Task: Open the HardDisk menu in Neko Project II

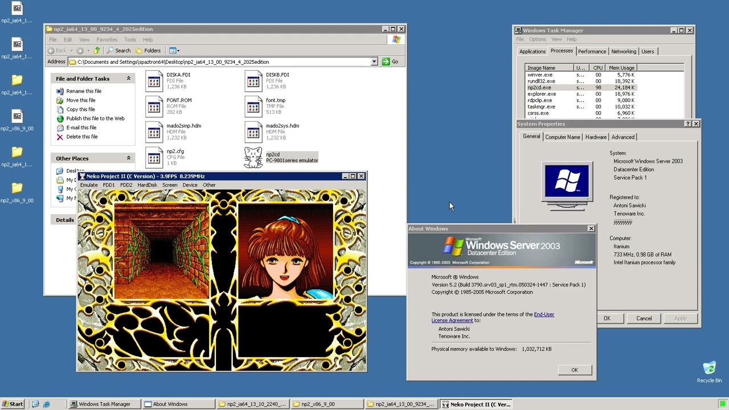Action: (x=147, y=185)
